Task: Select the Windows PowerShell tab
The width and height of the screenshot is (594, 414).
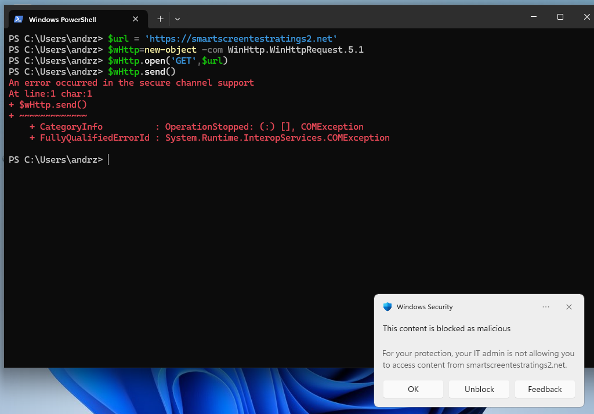Action: 78,19
